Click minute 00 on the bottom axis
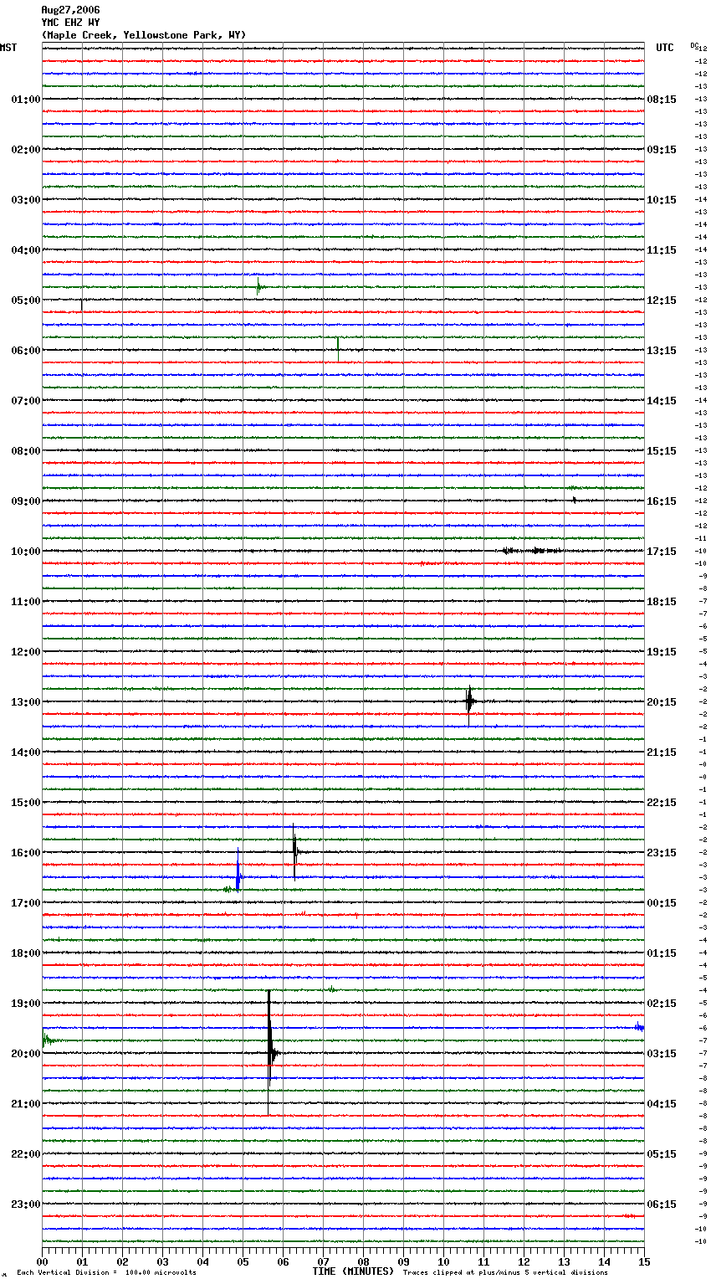 [x=42, y=1261]
